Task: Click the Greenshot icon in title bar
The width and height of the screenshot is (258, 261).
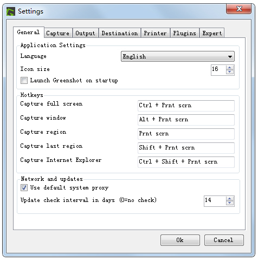Action: click(x=10, y=11)
